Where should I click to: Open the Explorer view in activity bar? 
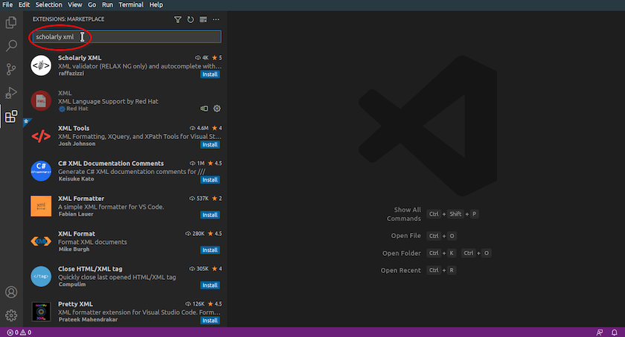[x=11, y=22]
